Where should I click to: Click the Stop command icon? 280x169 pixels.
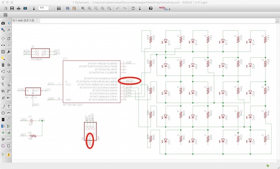[133, 8]
